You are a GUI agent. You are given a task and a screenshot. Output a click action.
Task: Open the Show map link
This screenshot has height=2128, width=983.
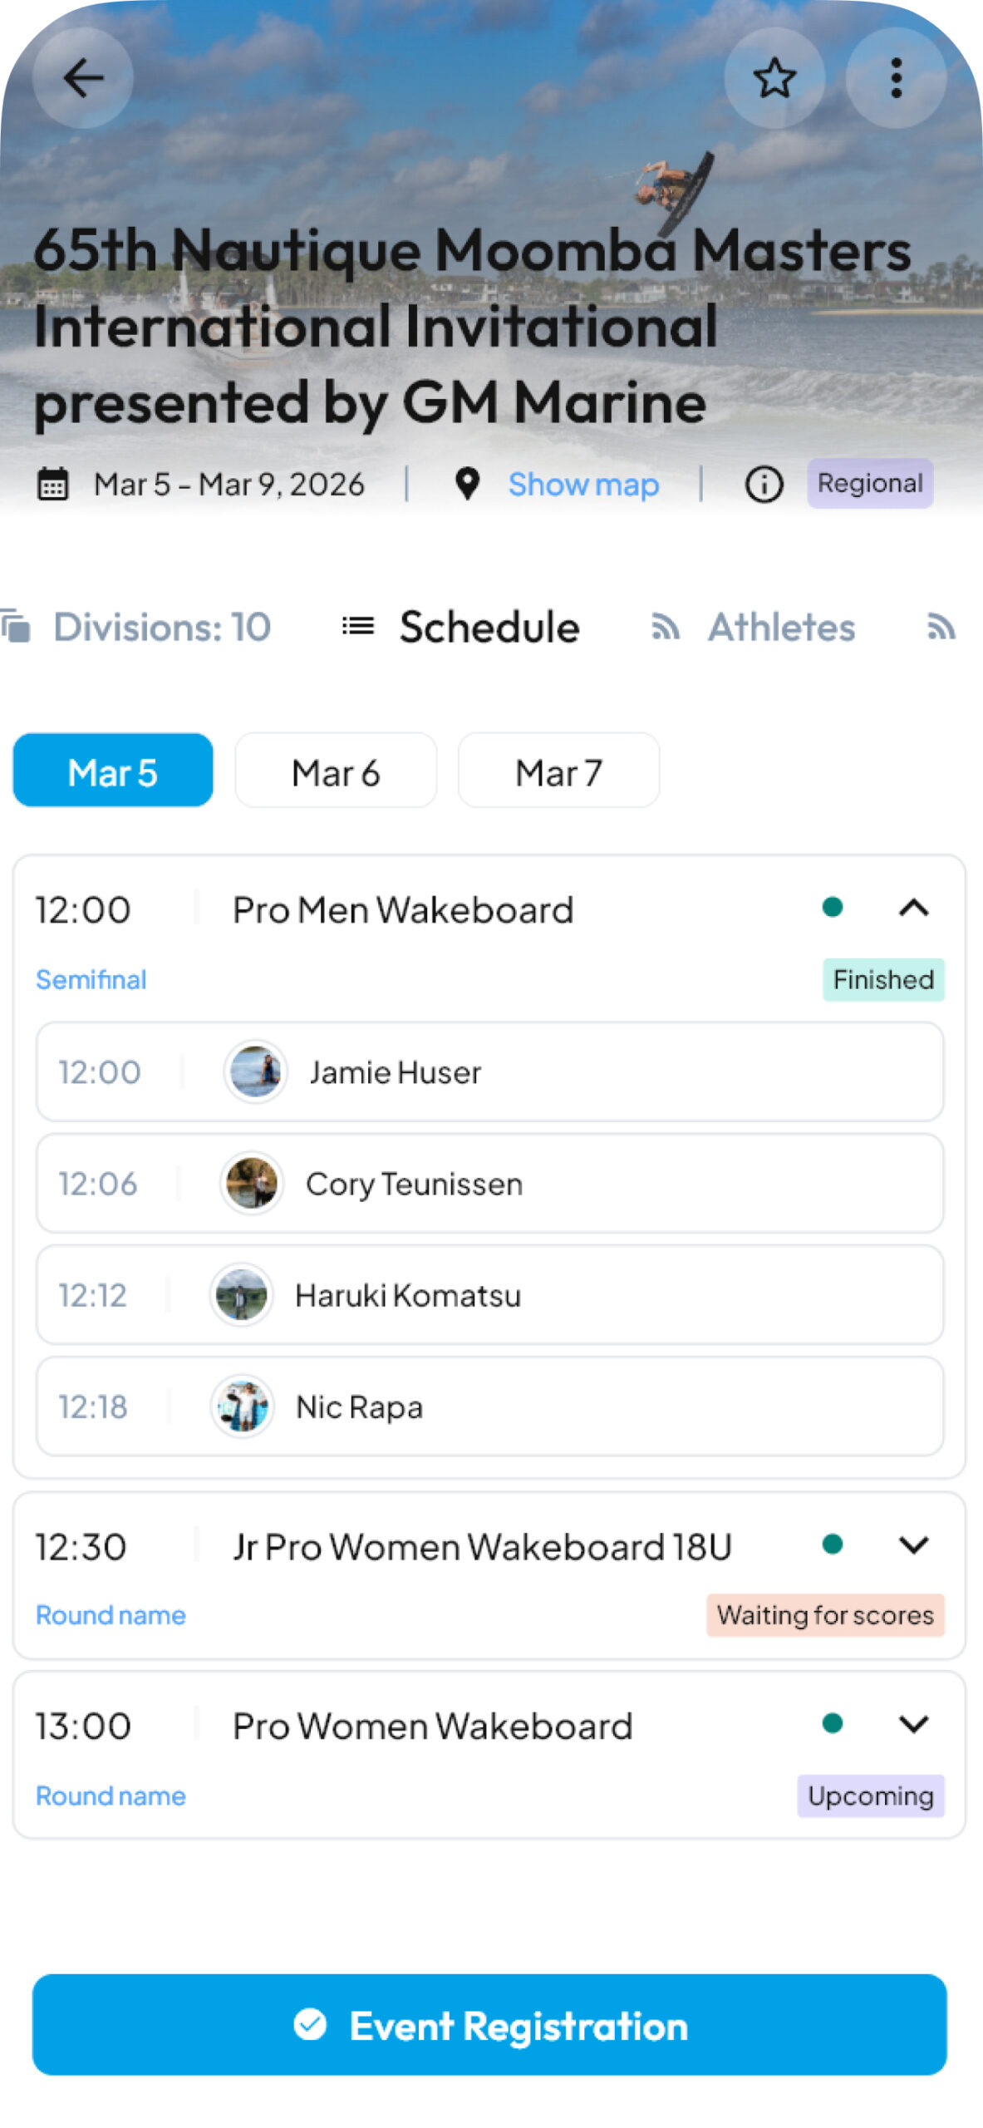click(583, 484)
